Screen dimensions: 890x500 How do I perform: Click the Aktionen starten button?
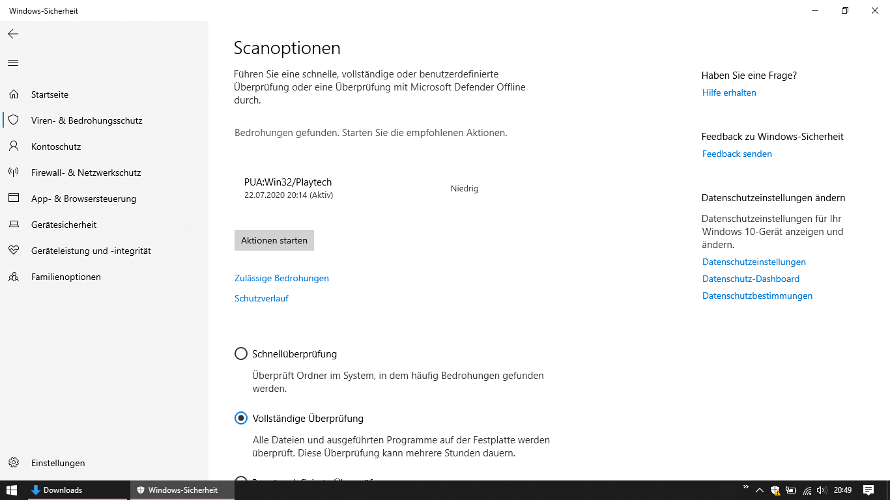[274, 240]
